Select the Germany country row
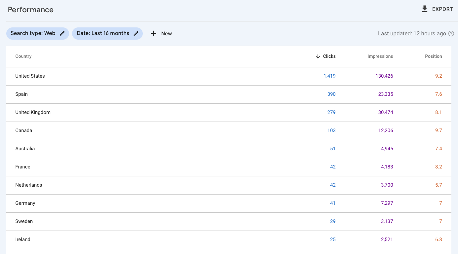Viewport: 458px width, 254px height. point(25,203)
